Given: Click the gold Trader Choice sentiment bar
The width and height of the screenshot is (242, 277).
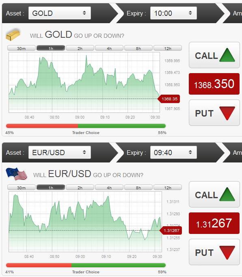Looking at the screenshot, I should tap(86, 126).
